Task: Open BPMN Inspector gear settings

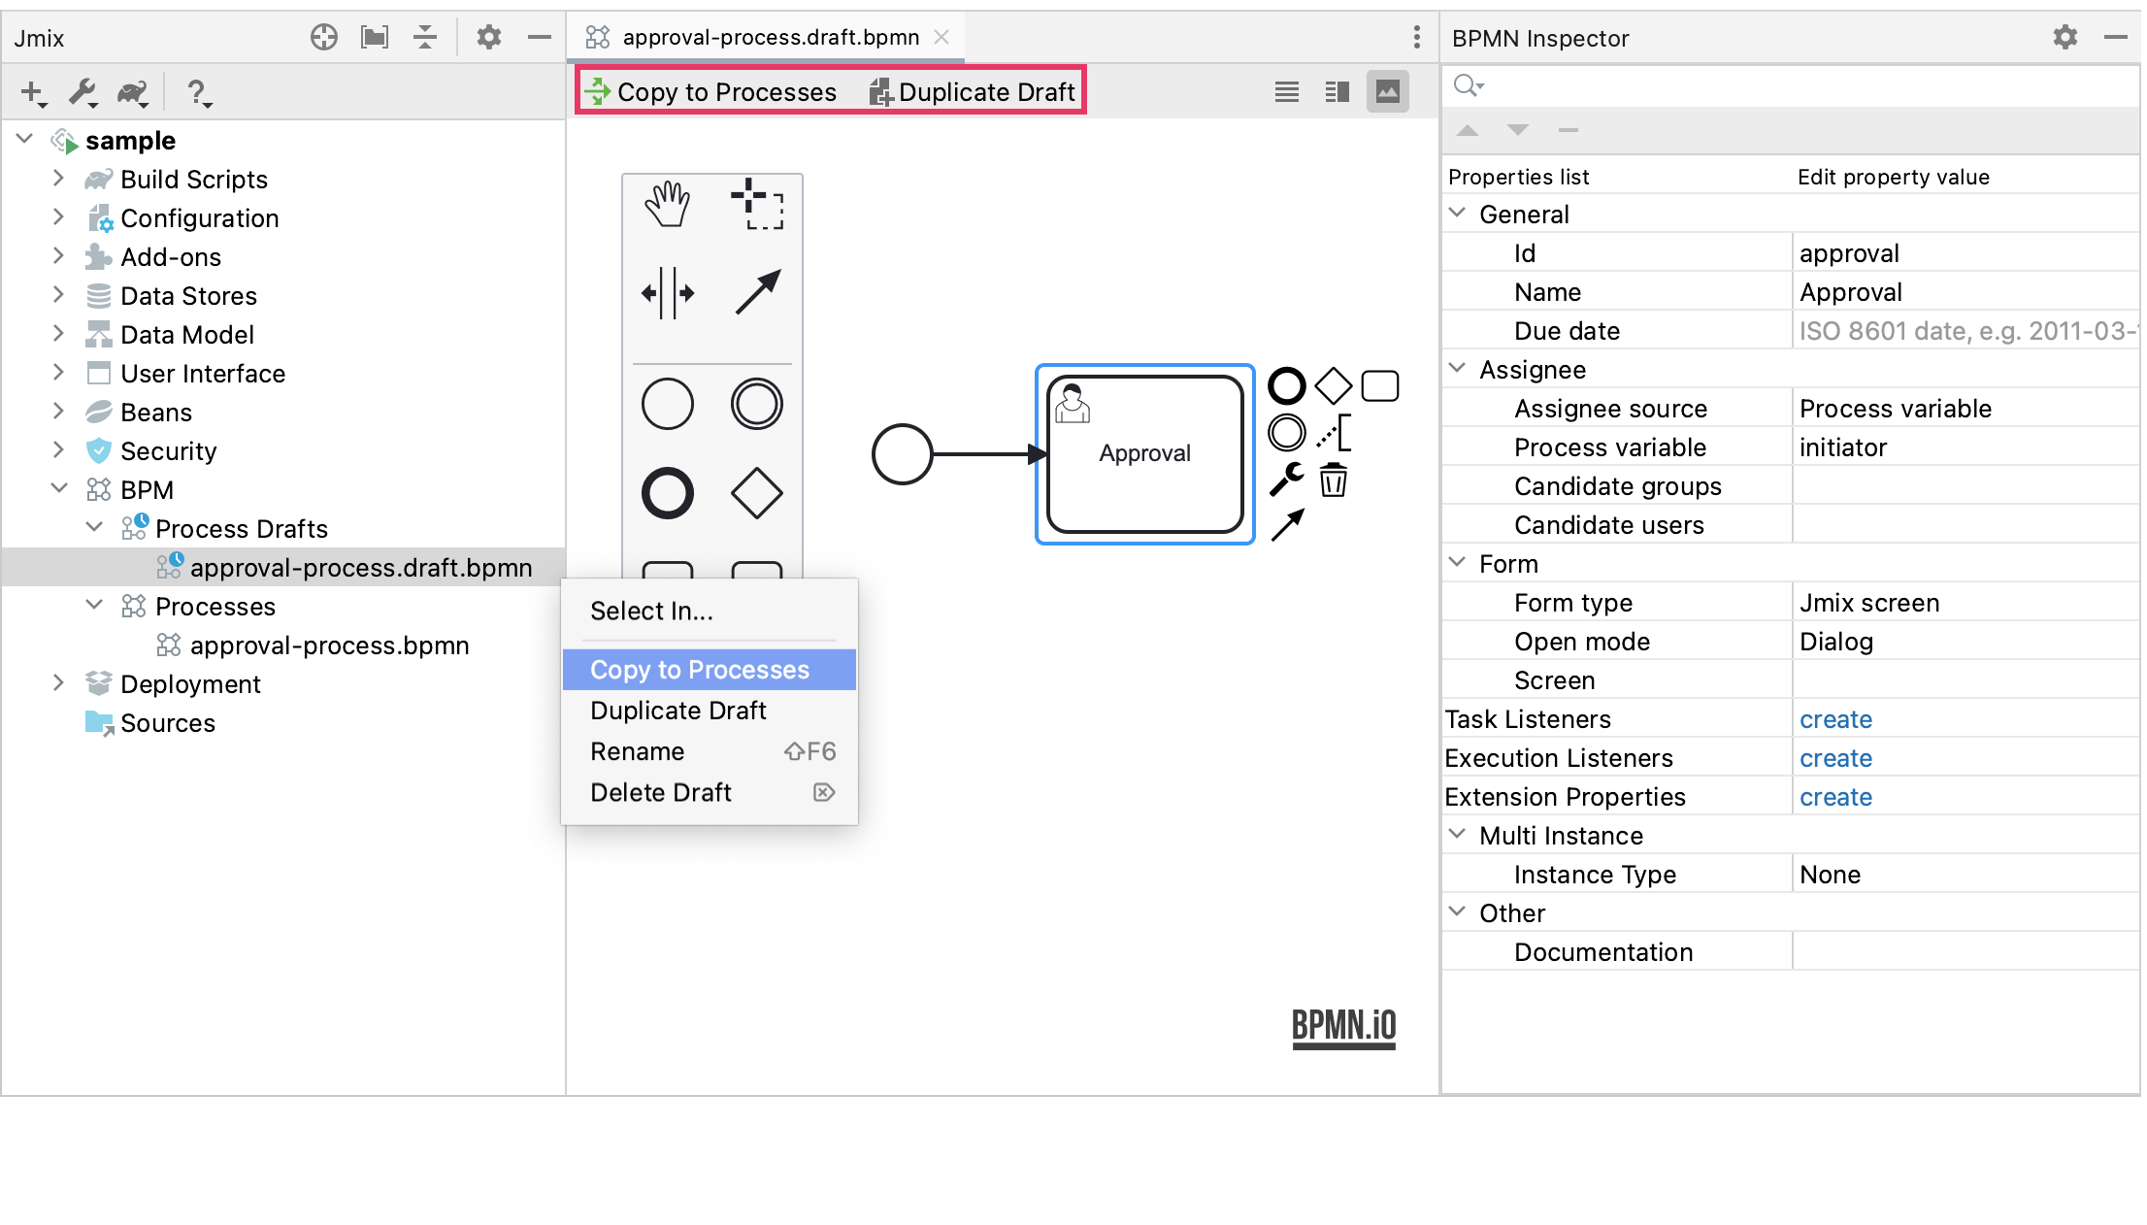Action: point(2065,37)
